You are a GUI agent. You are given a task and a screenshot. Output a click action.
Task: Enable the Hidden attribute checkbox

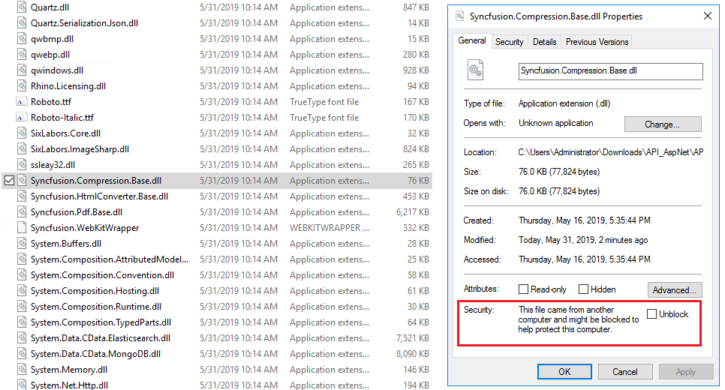[583, 289]
